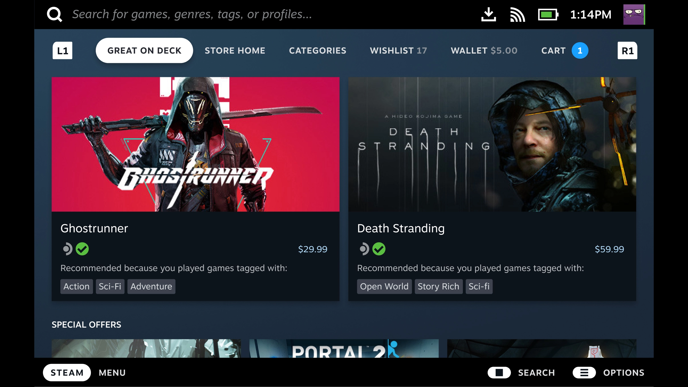Screen dimensions: 688x387
Task: Click Ghostrunner's green Deck Verified checkmark
Action: coord(82,249)
